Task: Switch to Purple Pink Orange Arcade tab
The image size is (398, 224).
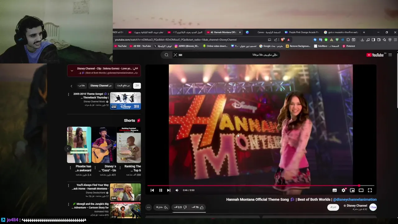Action: coord(302,32)
